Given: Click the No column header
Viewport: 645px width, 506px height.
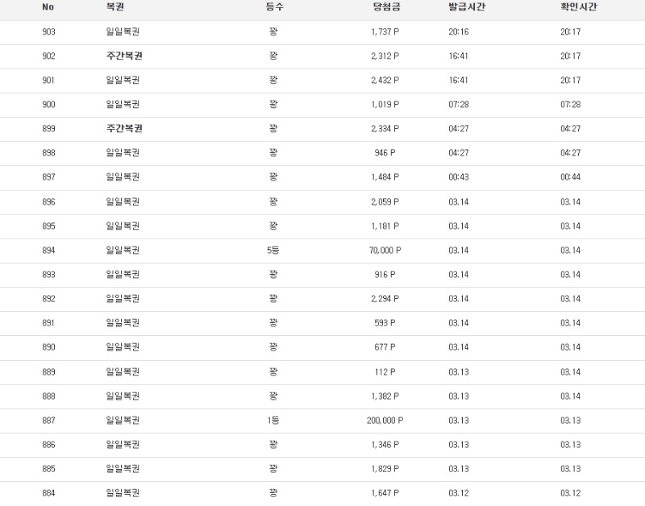Looking at the screenshot, I should (x=48, y=6).
